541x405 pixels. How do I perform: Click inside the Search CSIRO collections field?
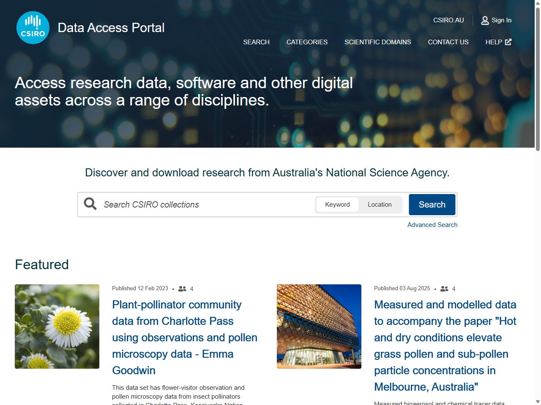click(190, 205)
